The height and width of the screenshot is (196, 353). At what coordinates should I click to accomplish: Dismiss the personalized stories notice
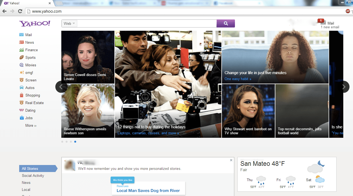coord(231,160)
